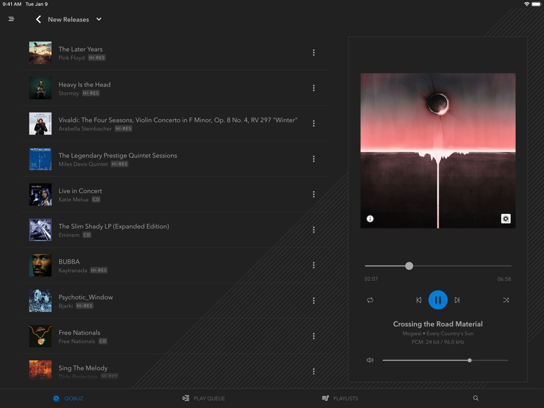Switch to the PLAYLISTS tab
Image resolution: width=544 pixels, height=408 pixels.
[340, 398]
